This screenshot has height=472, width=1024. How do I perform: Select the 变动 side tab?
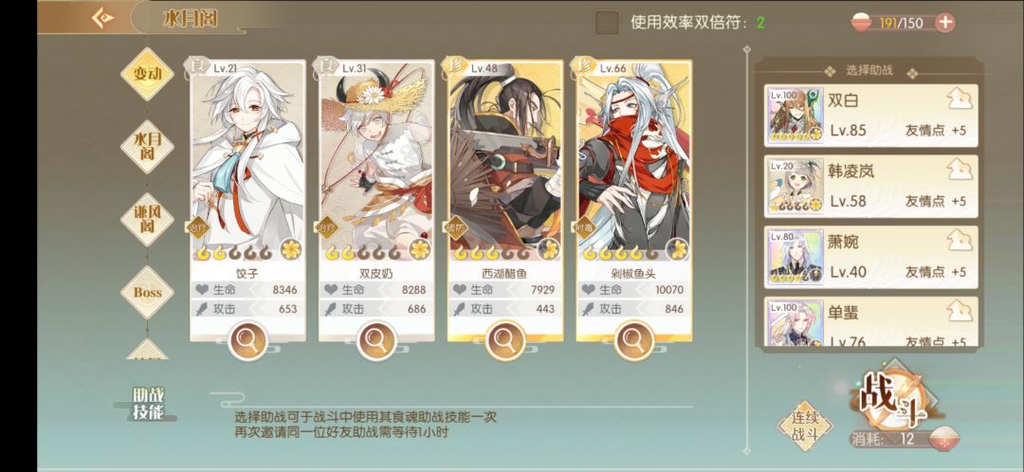pyautogui.click(x=147, y=74)
